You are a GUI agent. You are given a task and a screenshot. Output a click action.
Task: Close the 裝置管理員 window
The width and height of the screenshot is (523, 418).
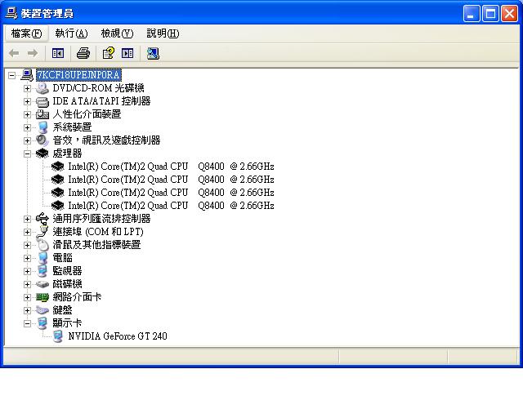[509, 14]
